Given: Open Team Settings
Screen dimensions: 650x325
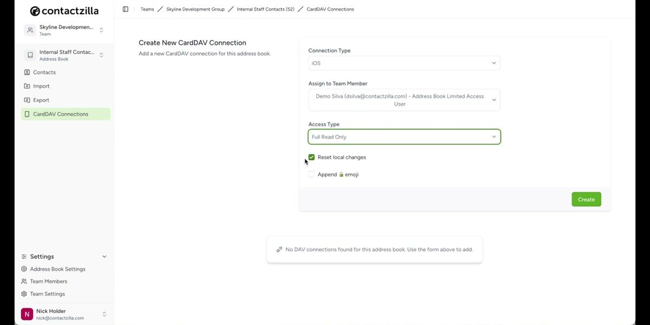Looking at the screenshot, I should [47, 294].
